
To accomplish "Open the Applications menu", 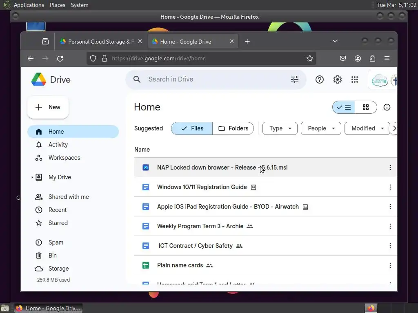I will point(29,5).
